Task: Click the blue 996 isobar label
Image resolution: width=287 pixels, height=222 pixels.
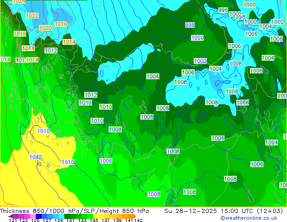Action: (223, 10)
